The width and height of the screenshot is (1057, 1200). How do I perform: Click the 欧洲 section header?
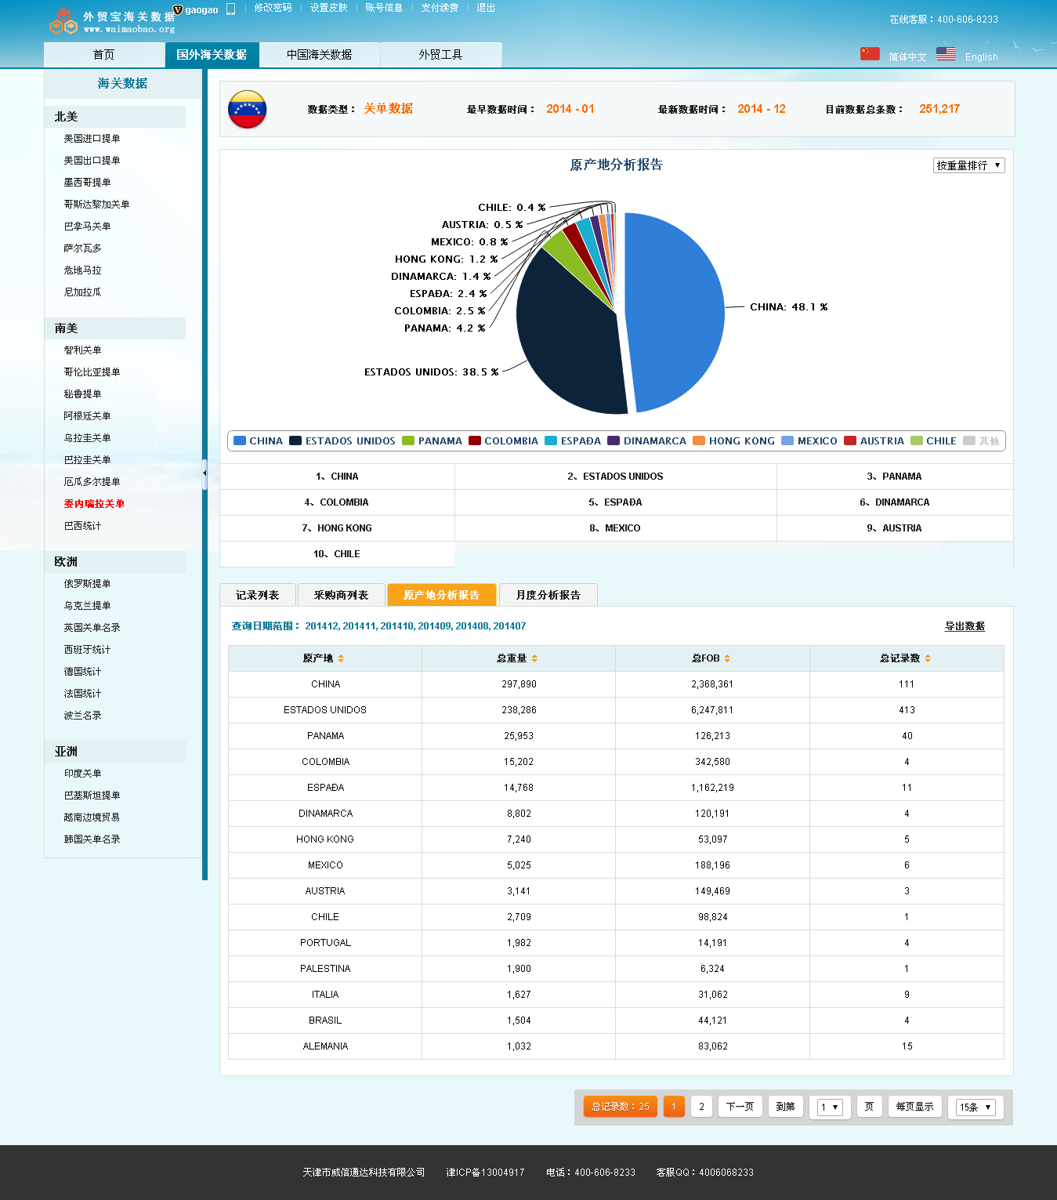[x=115, y=562]
